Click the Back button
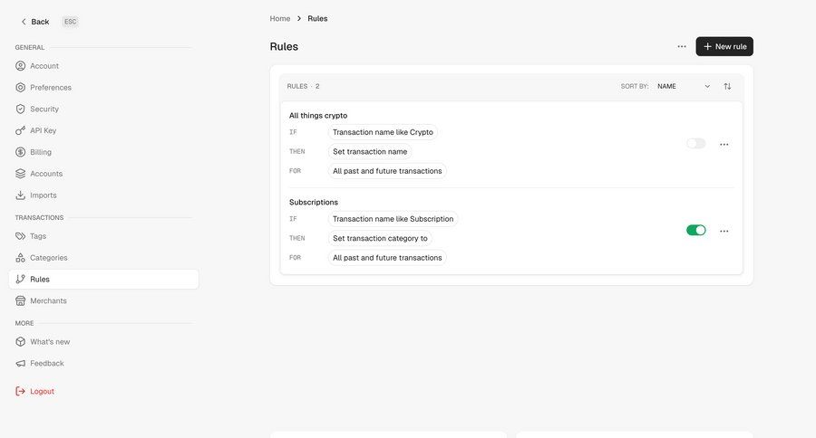Screen dimensions: 816x438 coord(34,22)
